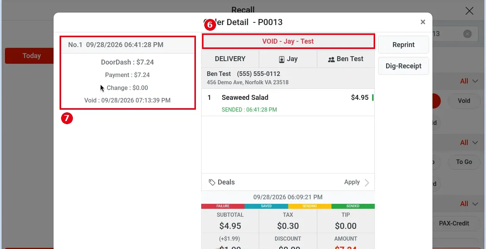Click the green SENDED legend segment
The width and height of the screenshot is (486, 249).
(353, 206)
